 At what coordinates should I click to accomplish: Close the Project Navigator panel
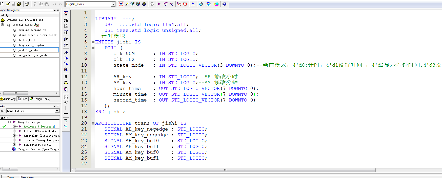(58, 10)
